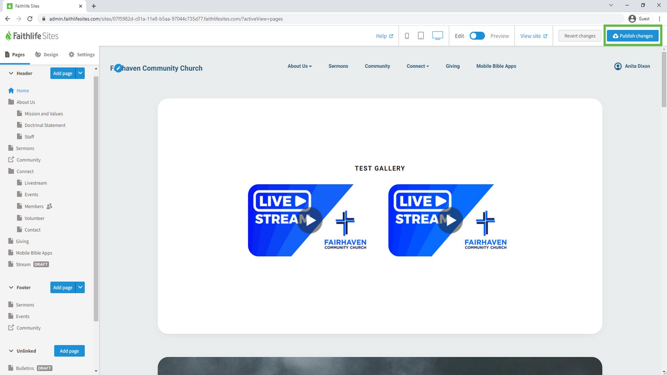The width and height of the screenshot is (667, 375).
Task: Go back in browser history
Action: click(x=8, y=19)
